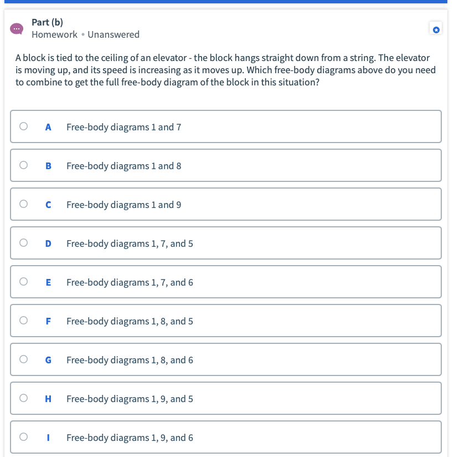Image resolution: width=454 pixels, height=457 pixels.
Task: Select radio button for option D
Action: point(24,242)
